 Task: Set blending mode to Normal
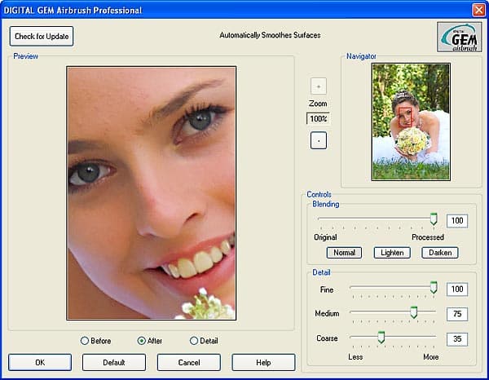pos(344,253)
